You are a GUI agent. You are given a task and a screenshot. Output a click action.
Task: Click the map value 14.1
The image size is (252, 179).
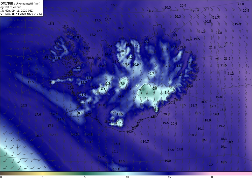[x=48, y=57]
